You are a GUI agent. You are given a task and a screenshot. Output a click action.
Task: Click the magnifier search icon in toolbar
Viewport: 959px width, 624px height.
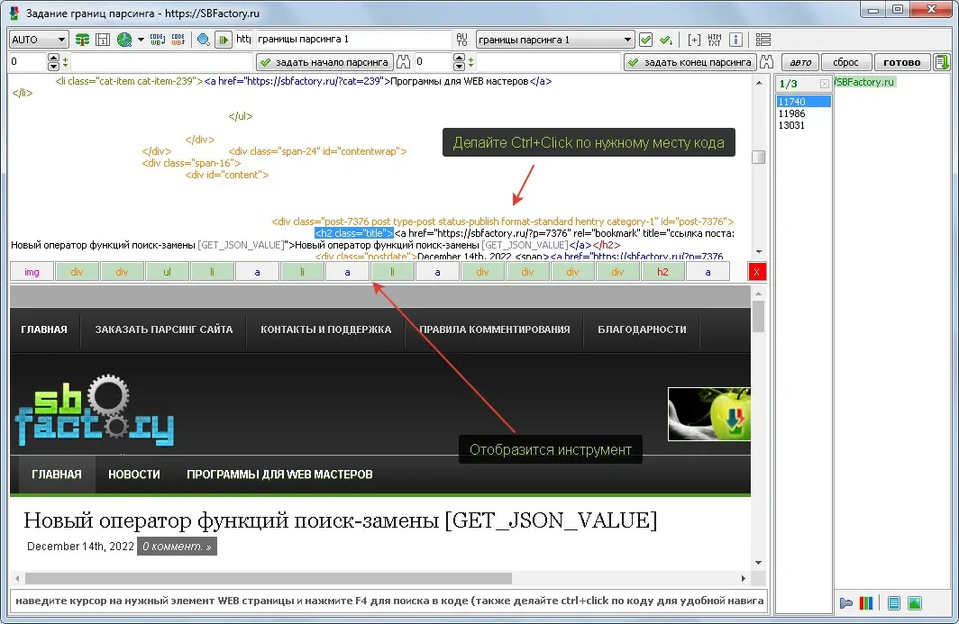coord(204,40)
